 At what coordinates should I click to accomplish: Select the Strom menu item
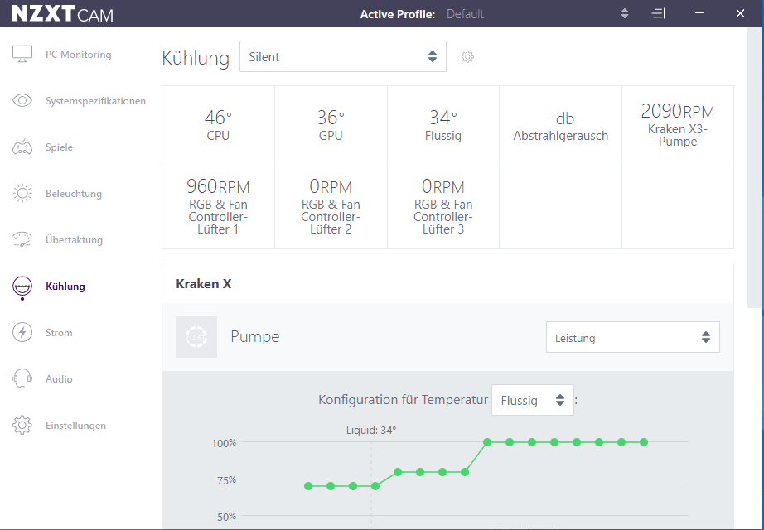tap(59, 333)
